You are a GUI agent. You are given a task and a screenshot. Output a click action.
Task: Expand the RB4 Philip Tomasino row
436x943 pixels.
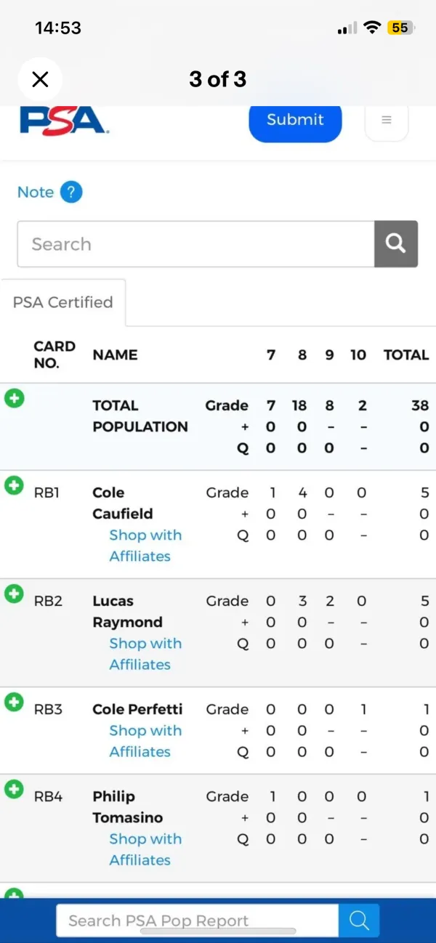[x=14, y=789]
